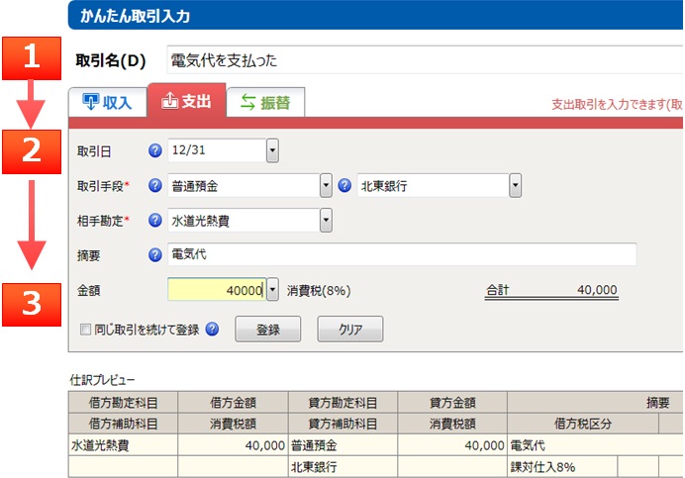Click help icon beside 同じ取引を続けて登録
685x478 pixels.
[x=212, y=330]
